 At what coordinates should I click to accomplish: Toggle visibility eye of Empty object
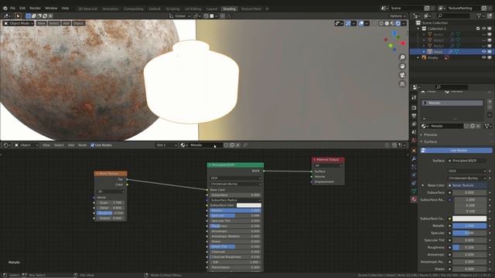click(x=483, y=58)
